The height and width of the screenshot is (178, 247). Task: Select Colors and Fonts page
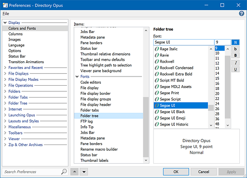35,28
